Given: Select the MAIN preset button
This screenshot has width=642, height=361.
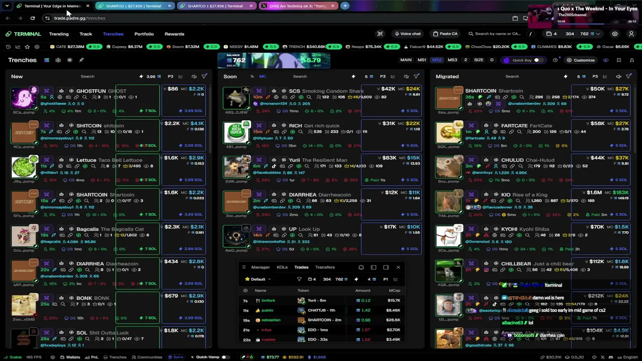Looking at the screenshot, I should [406, 60].
